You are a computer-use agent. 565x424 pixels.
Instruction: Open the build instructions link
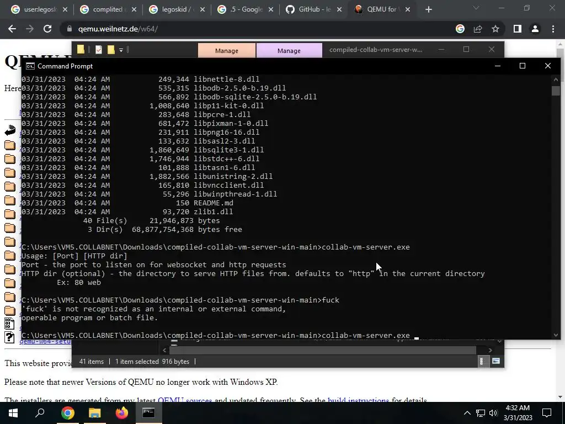point(358,400)
